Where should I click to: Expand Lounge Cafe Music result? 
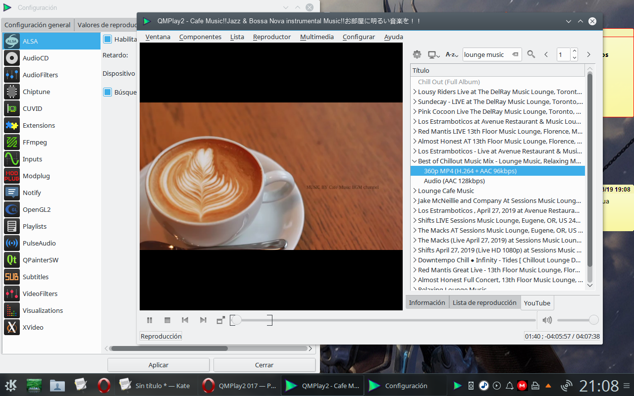click(415, 191)
